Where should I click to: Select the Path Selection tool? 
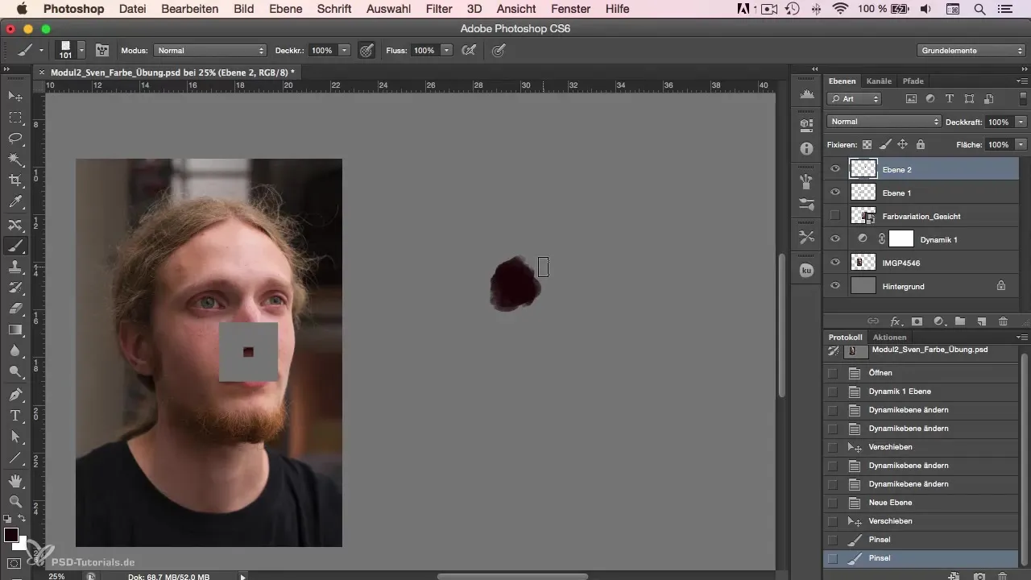15,437
